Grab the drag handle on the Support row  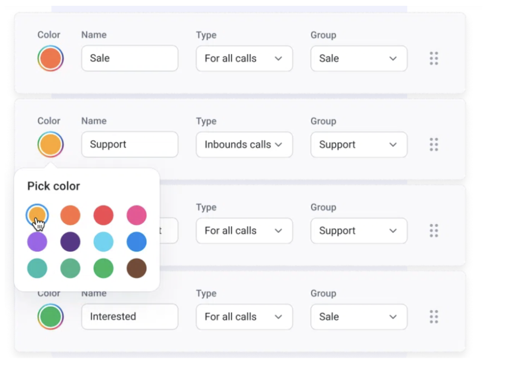point(434,145)
